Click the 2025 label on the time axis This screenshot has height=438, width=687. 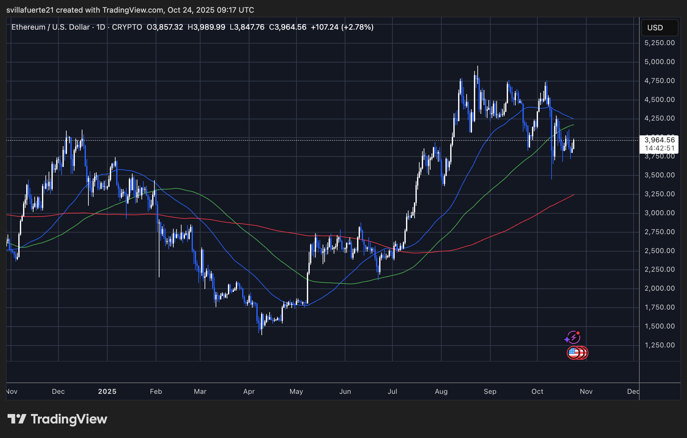107,391
